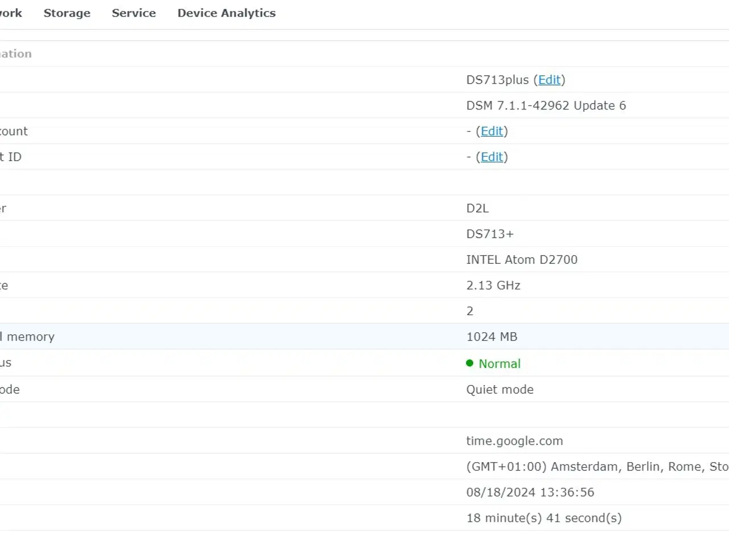Screen dimensions: 729x547
Task: Select the DS713plus server name text
Action: 498,80
